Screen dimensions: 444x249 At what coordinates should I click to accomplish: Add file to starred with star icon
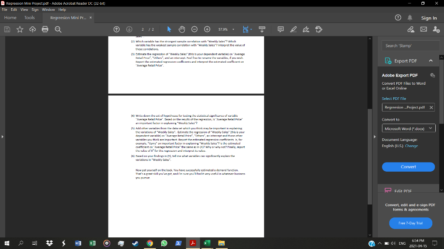point(20,29)
